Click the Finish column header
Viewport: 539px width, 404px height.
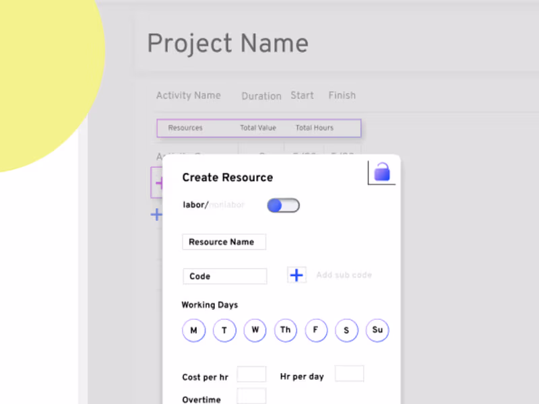pos(342,95)
